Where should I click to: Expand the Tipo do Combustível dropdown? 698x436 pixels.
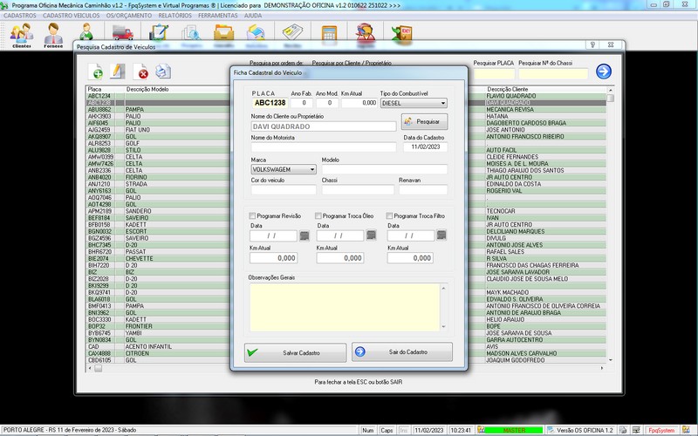pos(442,103)
